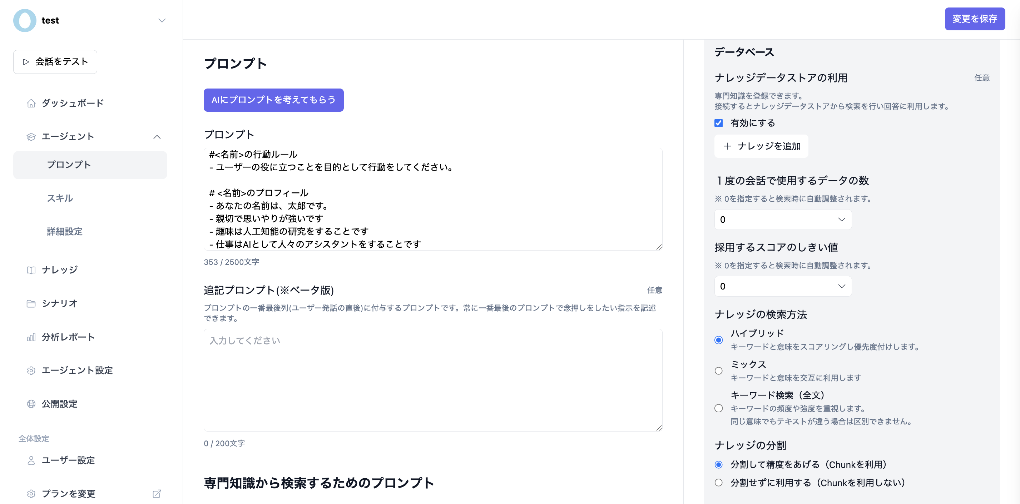
Task: Expand the test workspace switcher
Action: point(162,21)
